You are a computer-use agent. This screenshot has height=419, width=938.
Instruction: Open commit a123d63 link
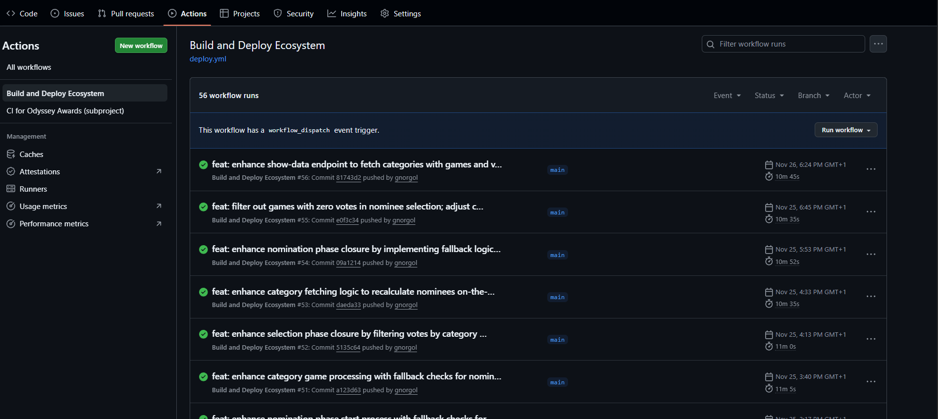(348, 390)
